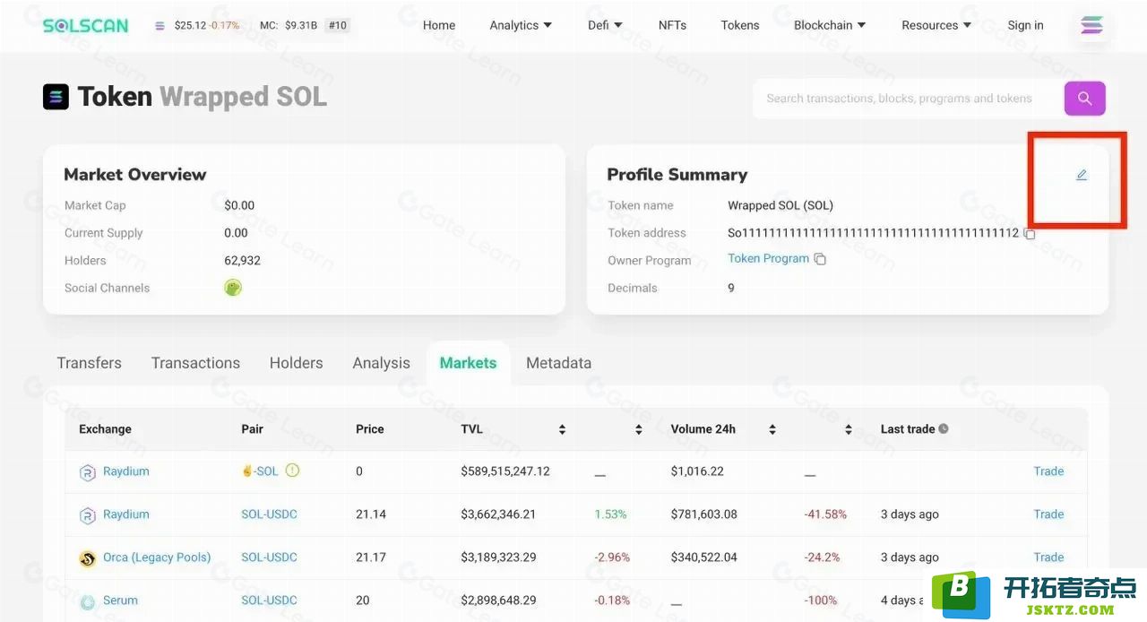Click the -41.58% volume change value
The width and height of the screenshot is (1147, 622).
click(x=825, y=514)
